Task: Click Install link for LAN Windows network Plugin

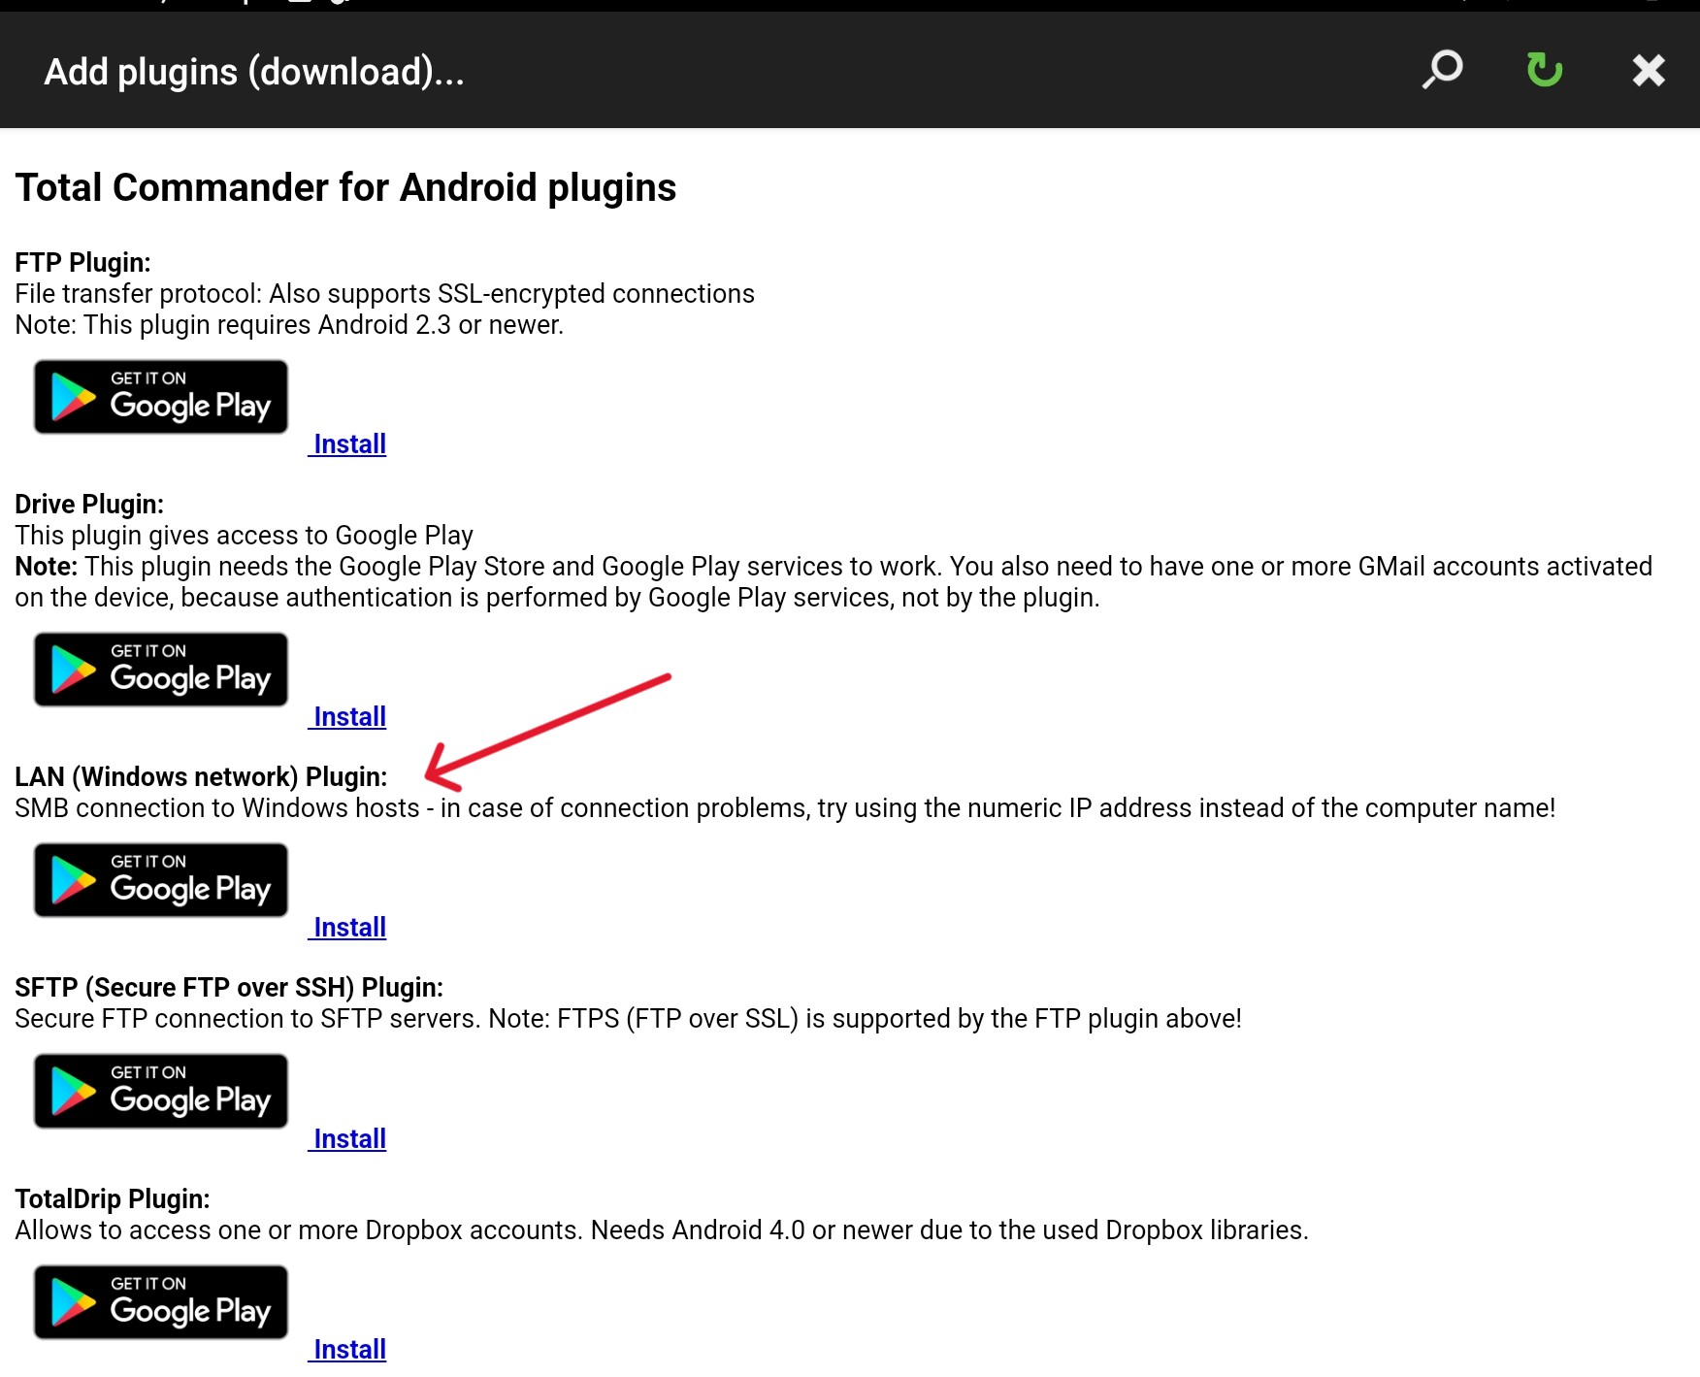Action: pyautogui.click(x=349, y=927)
